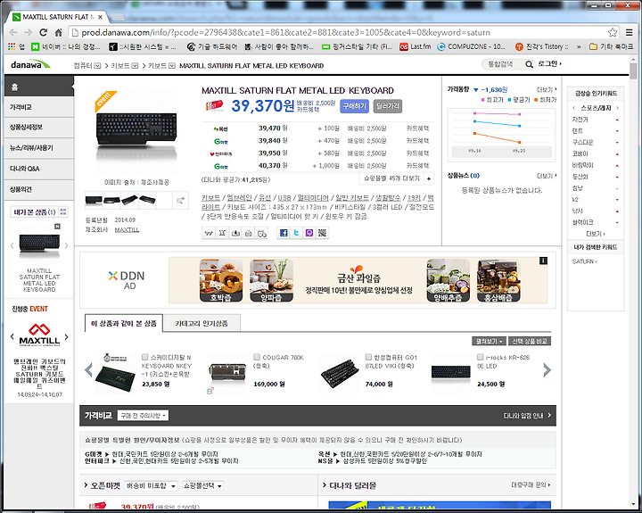The width and height of the screenshot is (642, 513).
Task: Open the QR code icon
Action: pyautogui.click(x=323, y=233)
